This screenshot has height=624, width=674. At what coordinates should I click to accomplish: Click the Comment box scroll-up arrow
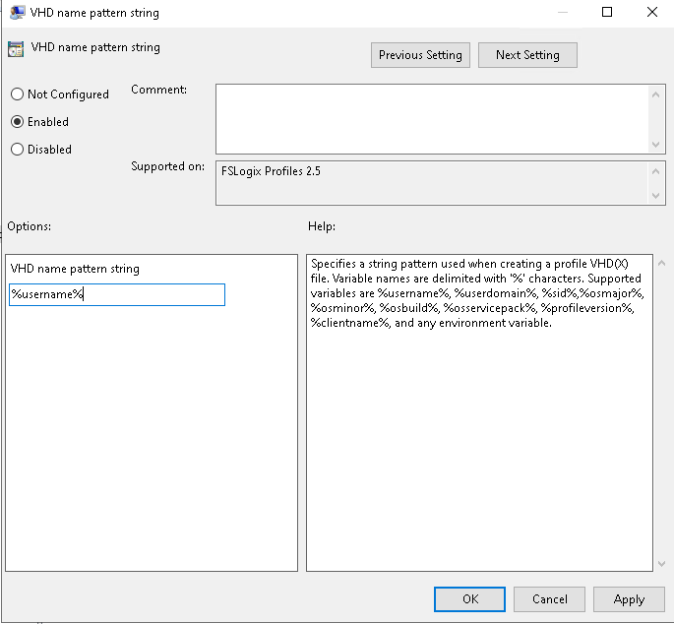click(x=655, y=94)
